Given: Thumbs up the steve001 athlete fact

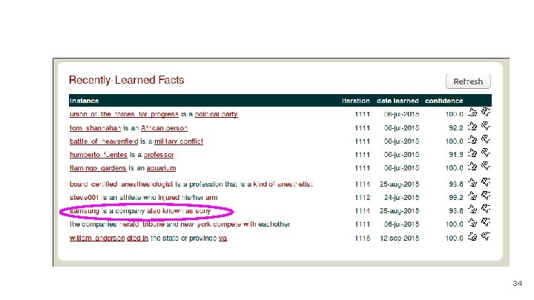Looking at the screenshot, I should pos(472,196).
